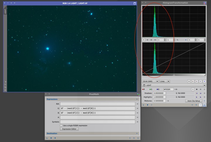Select the G channel toggle
This screenshot has width=211, height=142.
151,89
